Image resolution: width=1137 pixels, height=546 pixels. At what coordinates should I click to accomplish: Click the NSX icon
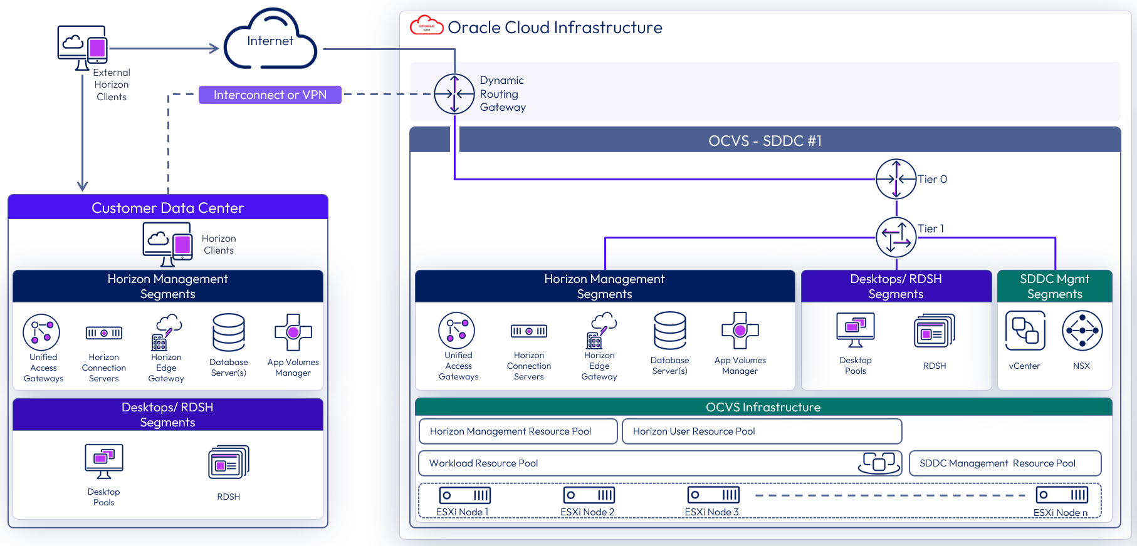1082,331
